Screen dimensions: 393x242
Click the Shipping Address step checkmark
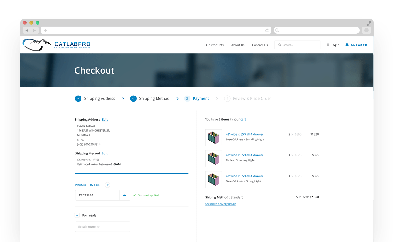click(x=78, y=99)
